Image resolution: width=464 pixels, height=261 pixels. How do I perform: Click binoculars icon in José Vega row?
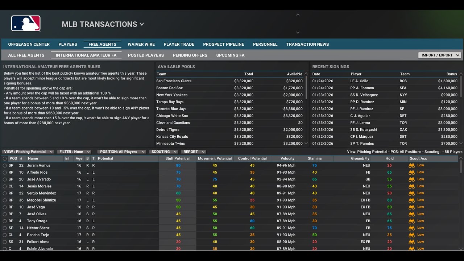(x=412, y=207)
